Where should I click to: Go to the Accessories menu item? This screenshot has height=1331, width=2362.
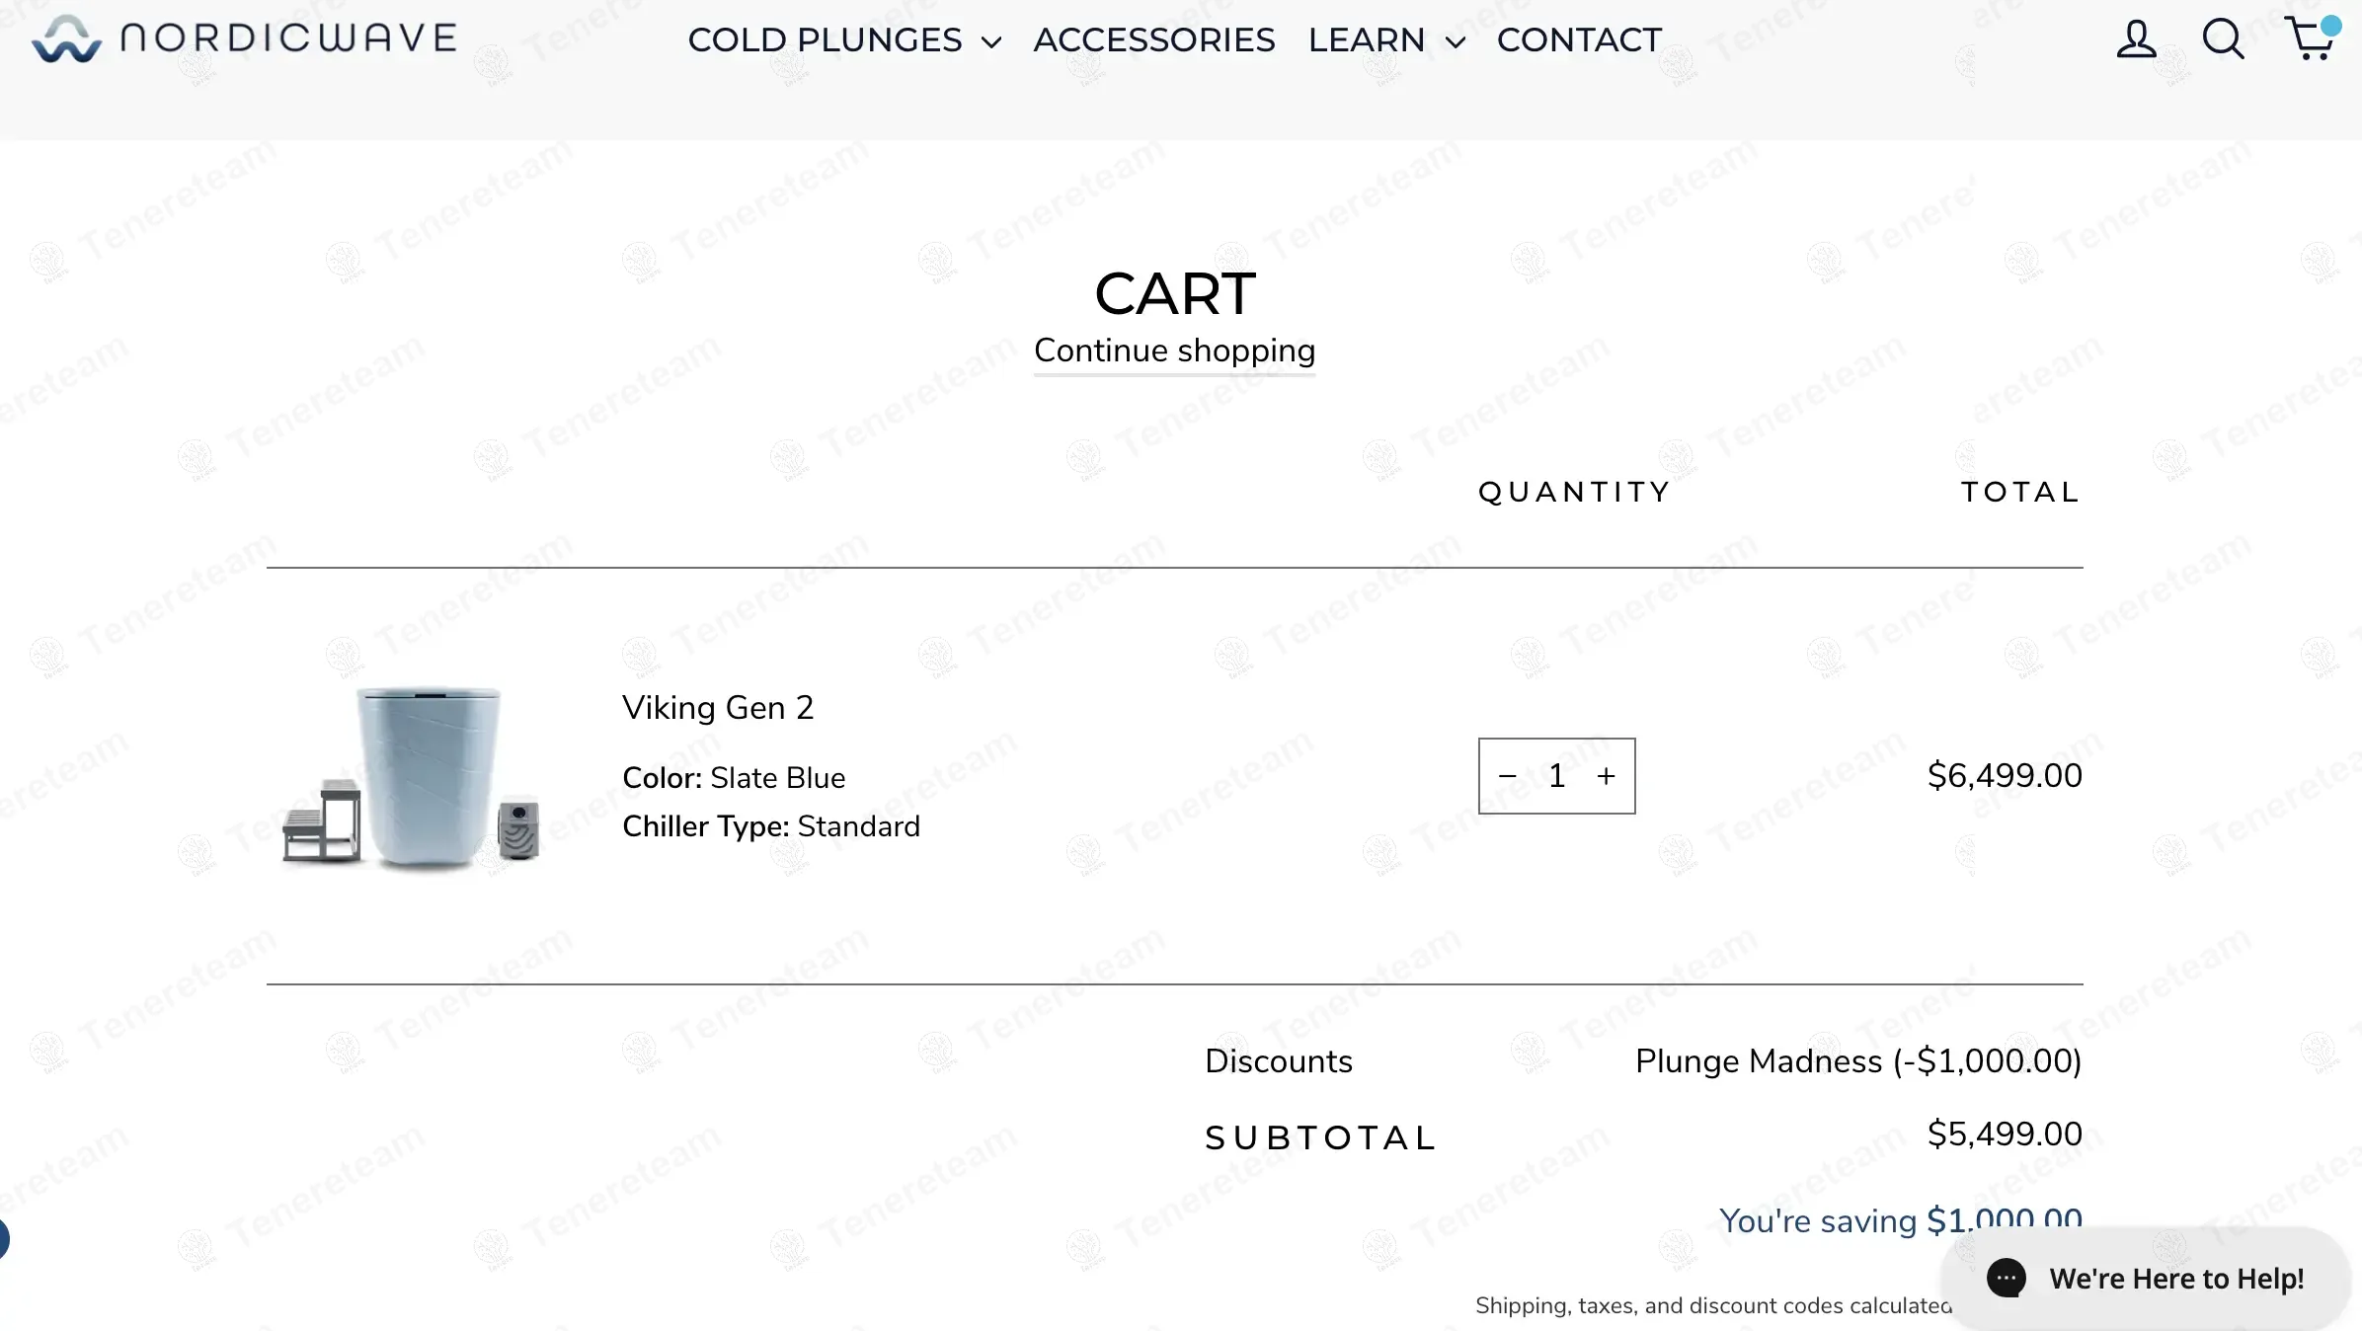pos(1154,39)
